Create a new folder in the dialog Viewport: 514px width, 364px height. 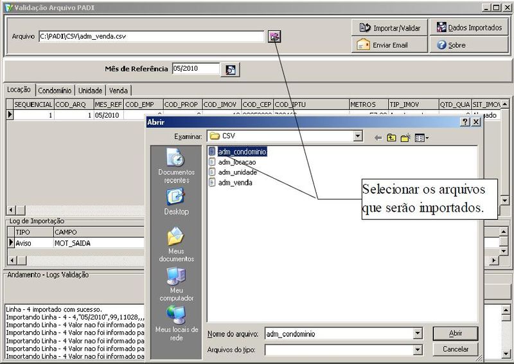coord(405,137)
